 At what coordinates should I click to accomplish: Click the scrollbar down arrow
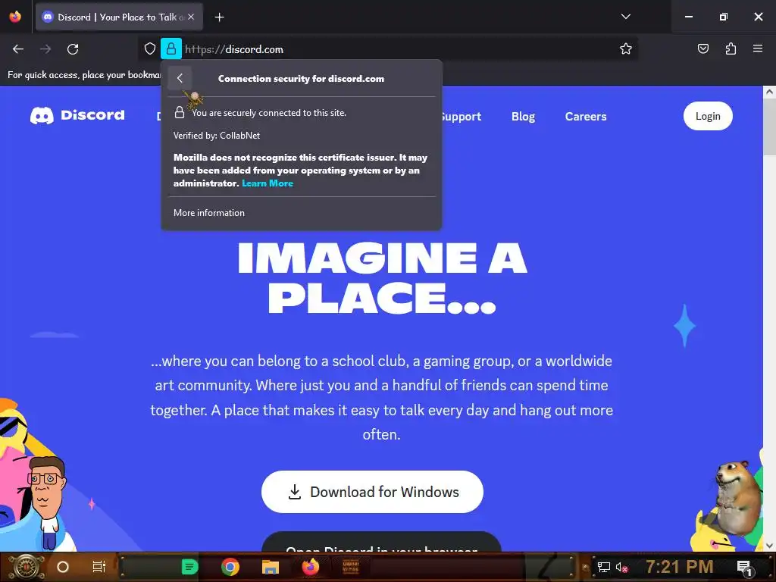(x=769, y=545)
